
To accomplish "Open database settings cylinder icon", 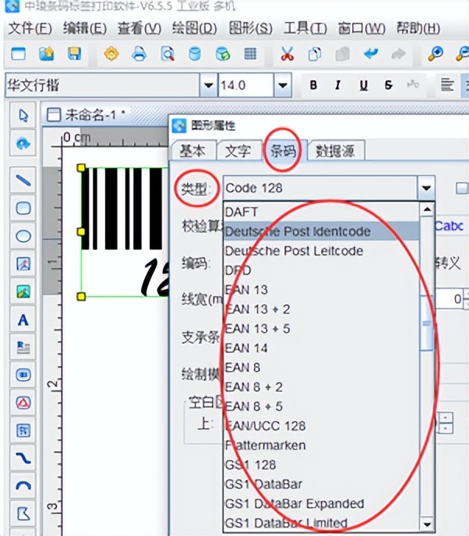I will [x=195, y=54].
